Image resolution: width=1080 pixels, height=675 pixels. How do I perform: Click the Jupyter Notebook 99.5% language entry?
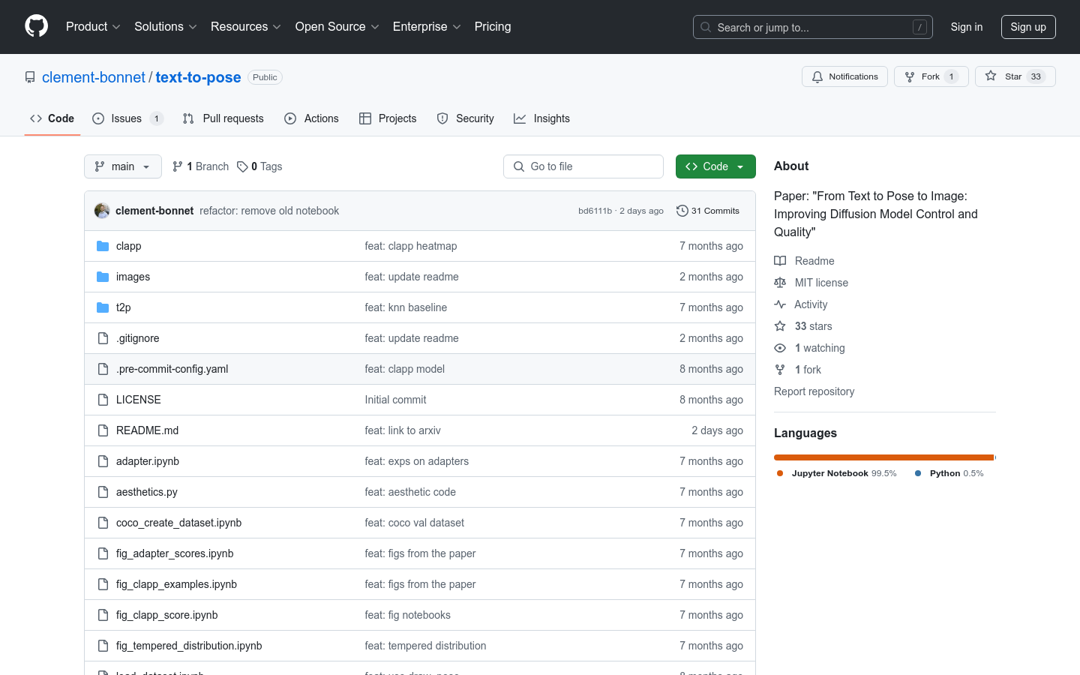coord(837,473)
